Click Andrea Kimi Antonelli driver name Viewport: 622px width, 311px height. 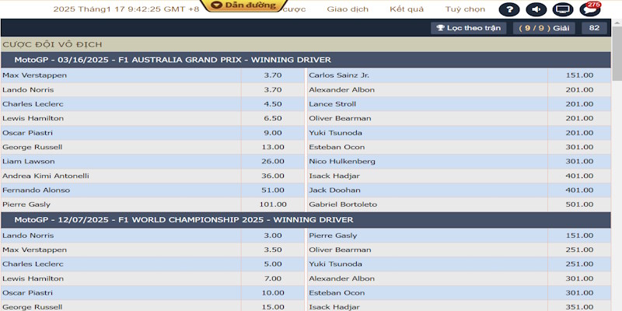[x=46, y=176]
